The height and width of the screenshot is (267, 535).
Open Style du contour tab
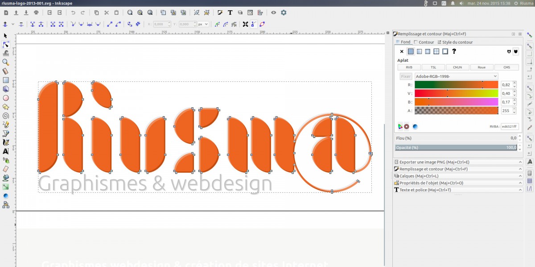click(x=455, y=42)
